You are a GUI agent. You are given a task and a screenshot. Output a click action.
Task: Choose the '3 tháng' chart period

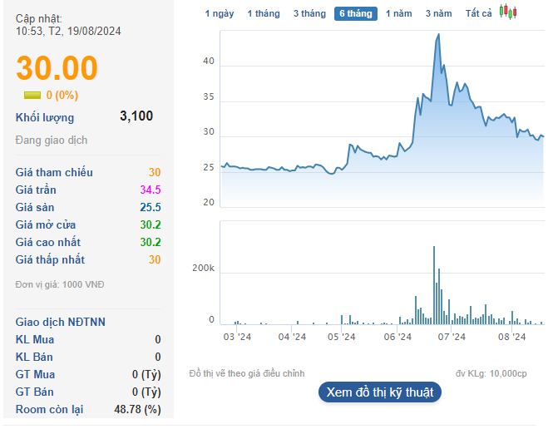(x=309, y=13)
